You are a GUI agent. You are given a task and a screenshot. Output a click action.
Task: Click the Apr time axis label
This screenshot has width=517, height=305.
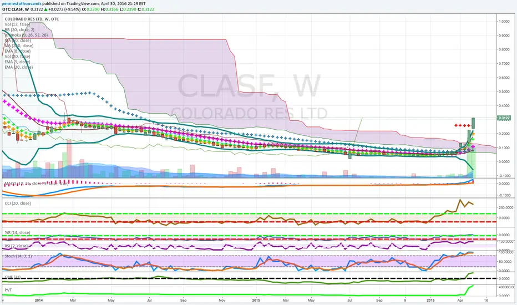[460, 301]
